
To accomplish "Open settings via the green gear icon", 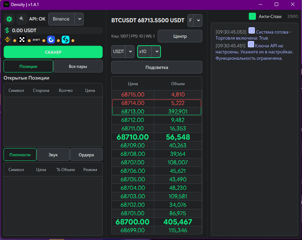I will pos(9,19).
